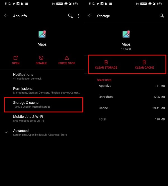This screenshot has height=186, width=168.
Task: Tap Maps version 10.52.0 text
Action: pos(126,49)
